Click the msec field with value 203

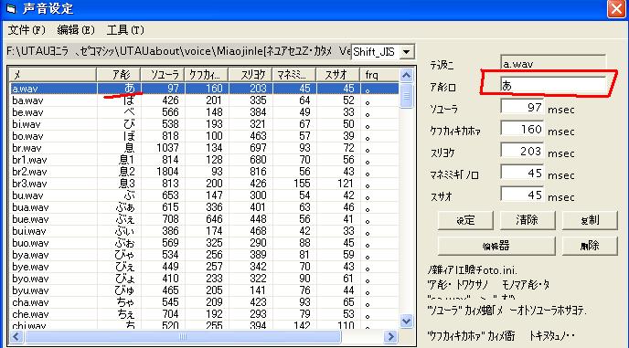point(522,151)
